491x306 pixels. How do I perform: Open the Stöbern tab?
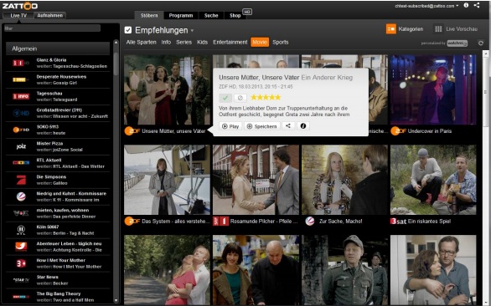[149, 15]
